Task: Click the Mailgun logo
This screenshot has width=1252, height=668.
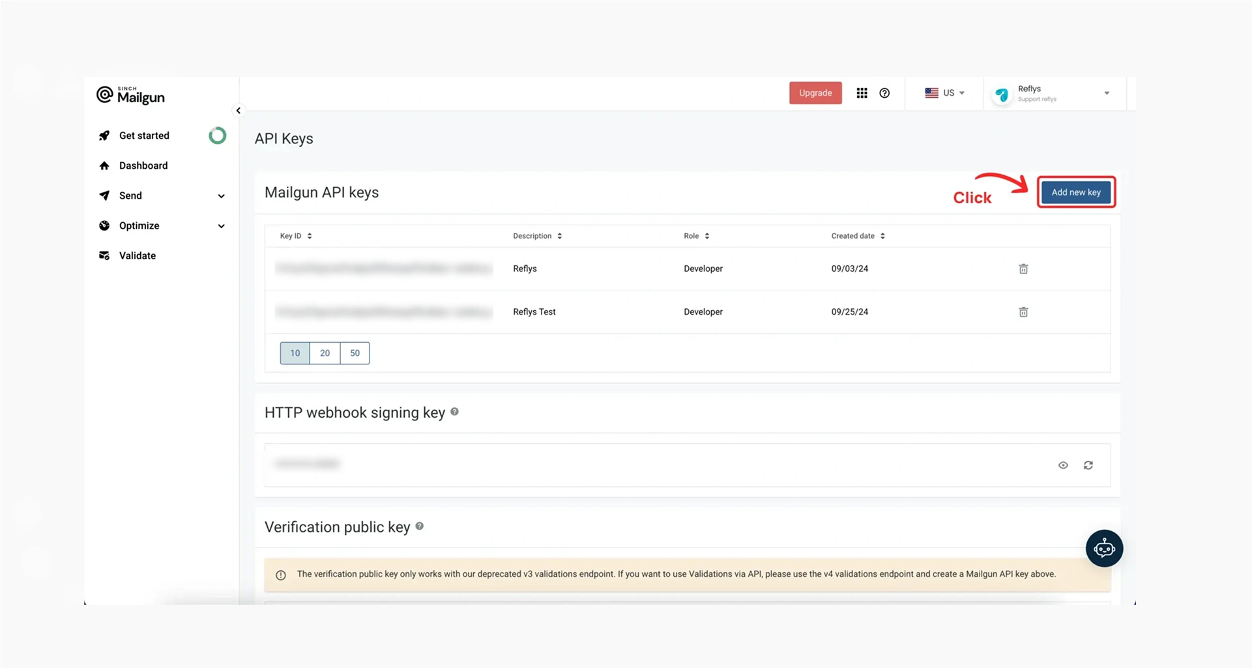Action: (x=130, y=95)
